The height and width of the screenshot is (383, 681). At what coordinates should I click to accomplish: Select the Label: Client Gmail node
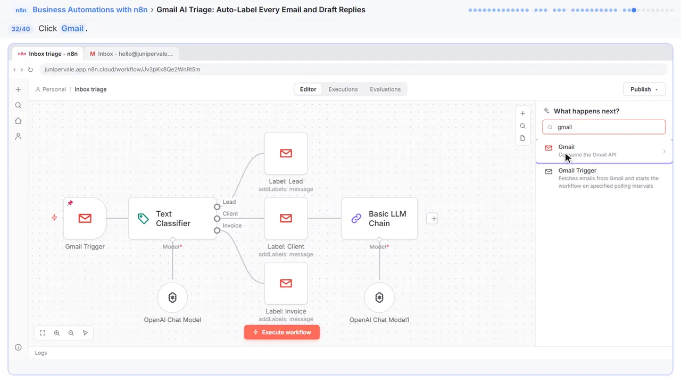point(286,219)
